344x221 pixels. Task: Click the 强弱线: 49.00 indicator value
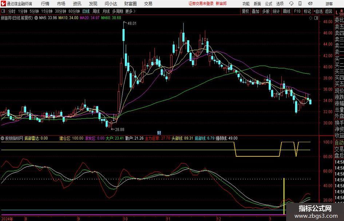click(227, 138)
